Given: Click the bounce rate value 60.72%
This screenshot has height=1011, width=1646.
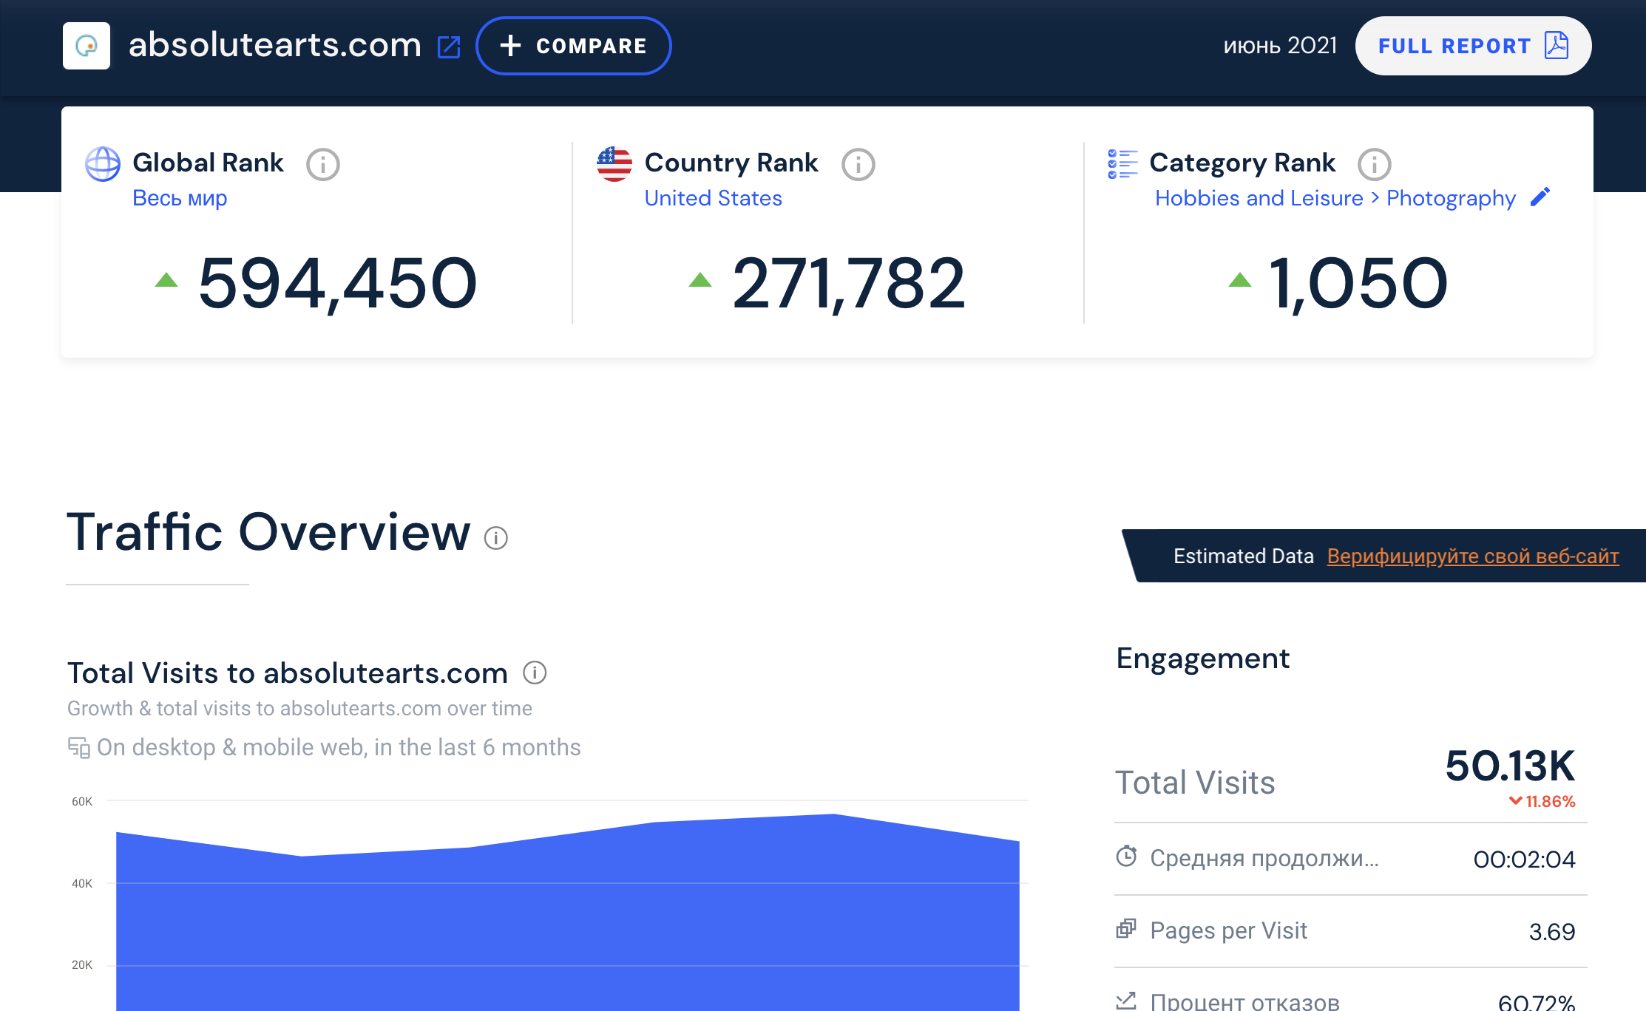Looking at the screenshot, I should (1537, 1002).
